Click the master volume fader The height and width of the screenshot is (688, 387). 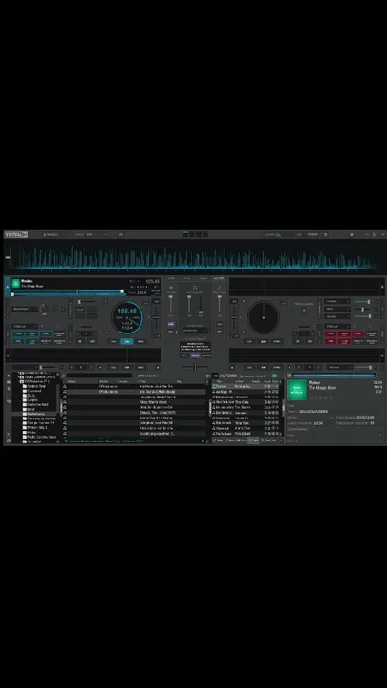tap(219, 306)
